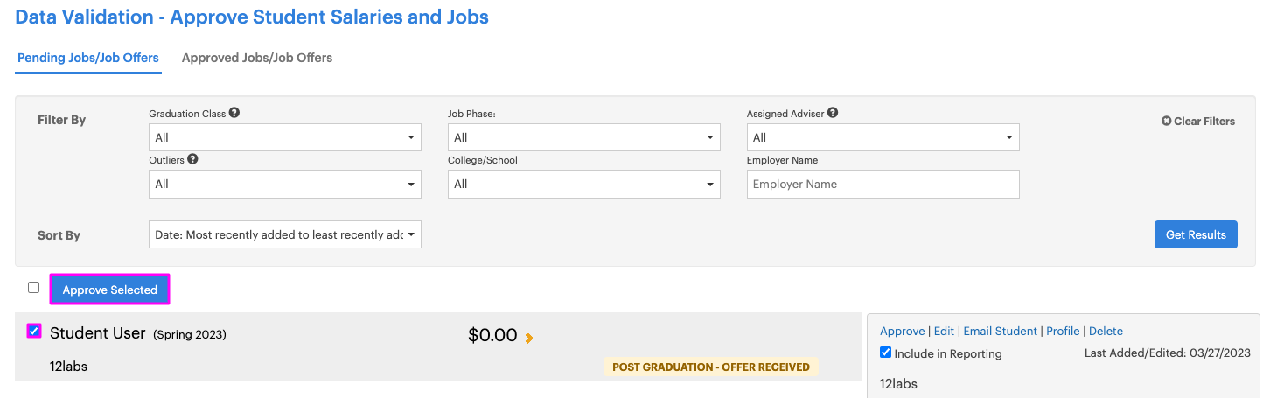Click the Employer Name text field
This screenshot has width=1270, height=398.
[883, 184]
